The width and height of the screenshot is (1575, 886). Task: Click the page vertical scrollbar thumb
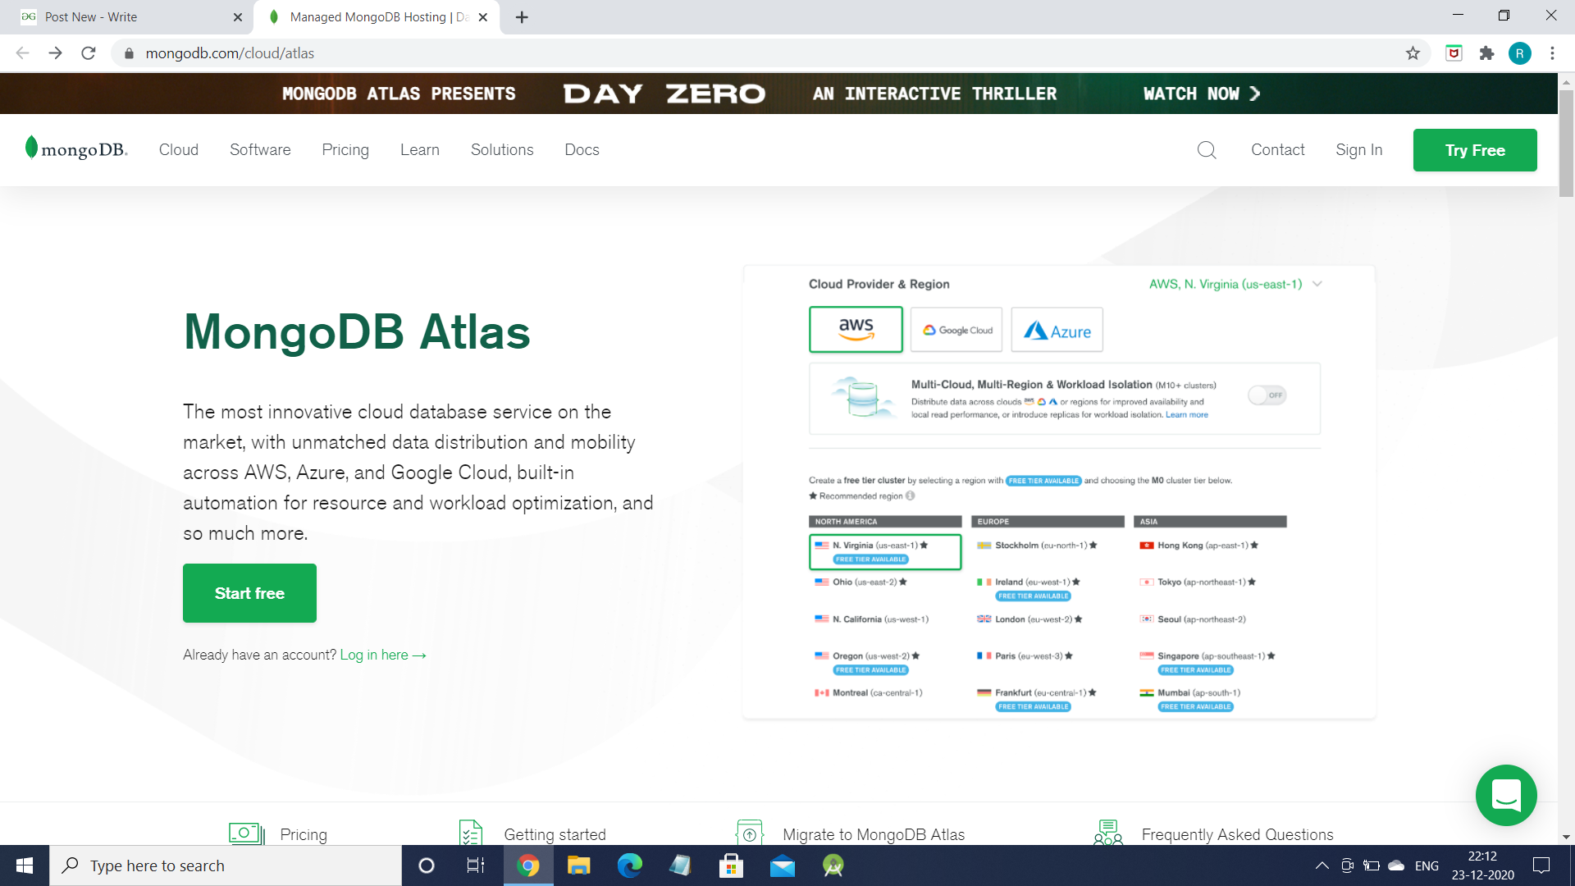1566,144
